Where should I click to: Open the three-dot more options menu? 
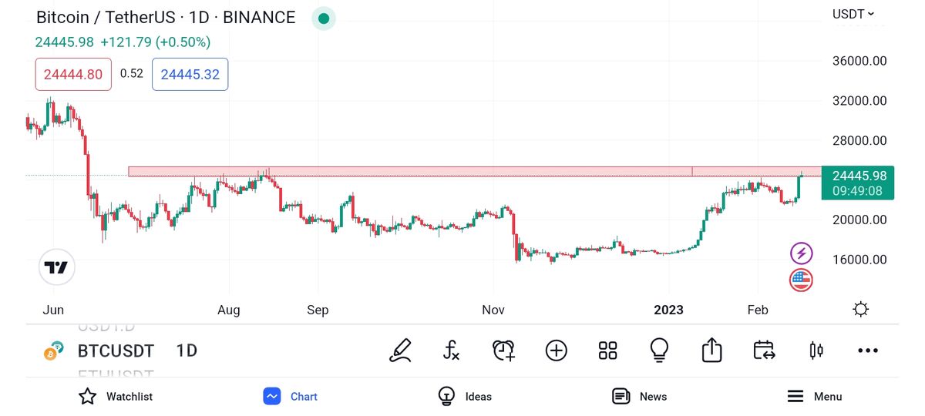(868, 351)
